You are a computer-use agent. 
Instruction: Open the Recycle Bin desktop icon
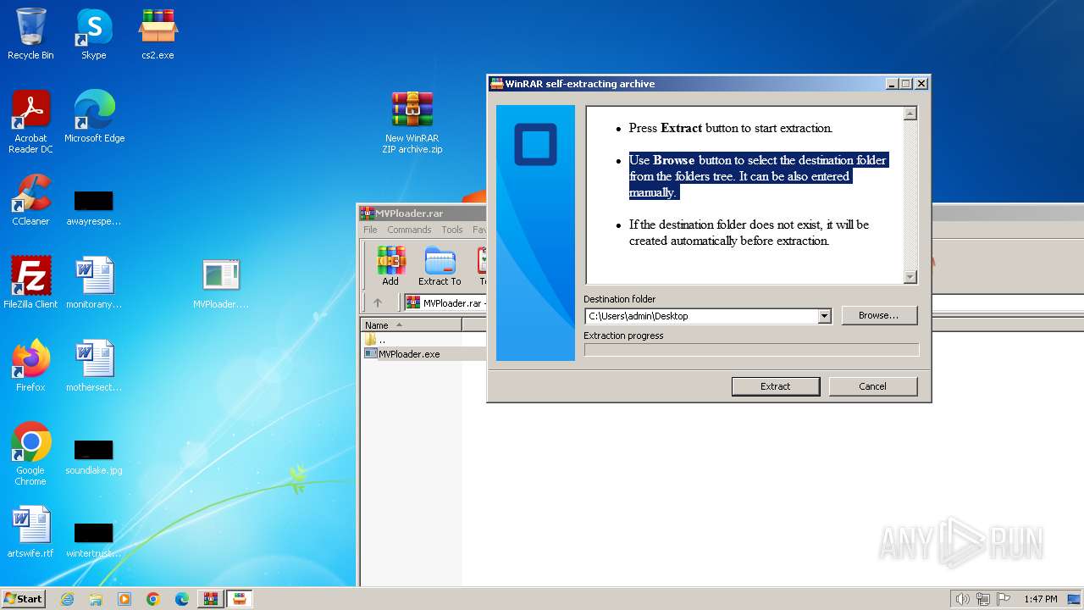30,34
